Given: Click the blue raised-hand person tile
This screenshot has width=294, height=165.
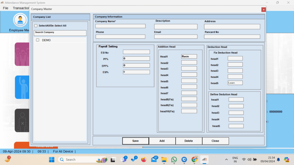Looking at the screenshot, I should point(22,87).
